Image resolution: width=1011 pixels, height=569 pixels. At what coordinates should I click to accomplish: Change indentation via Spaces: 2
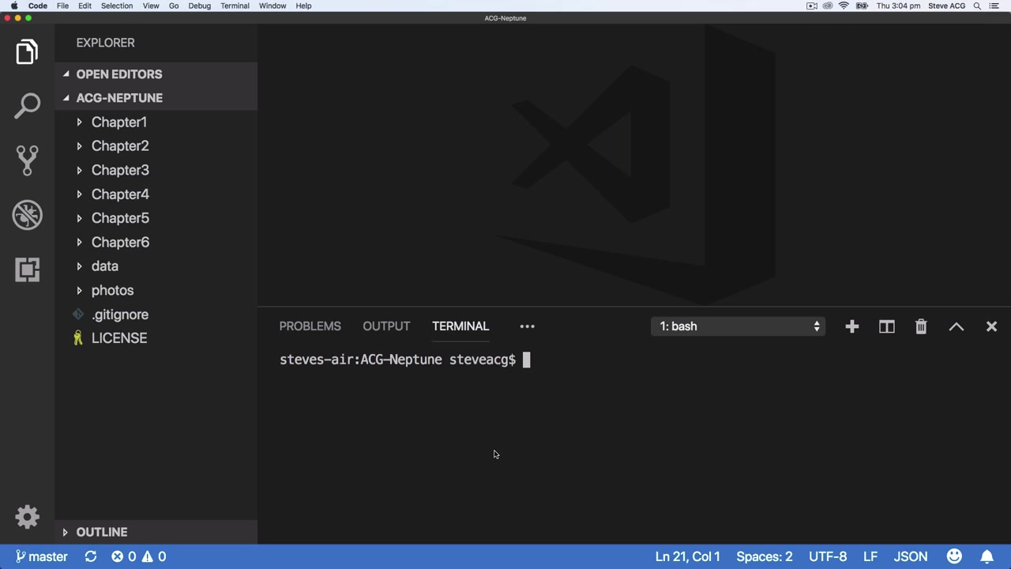[765, 556]
